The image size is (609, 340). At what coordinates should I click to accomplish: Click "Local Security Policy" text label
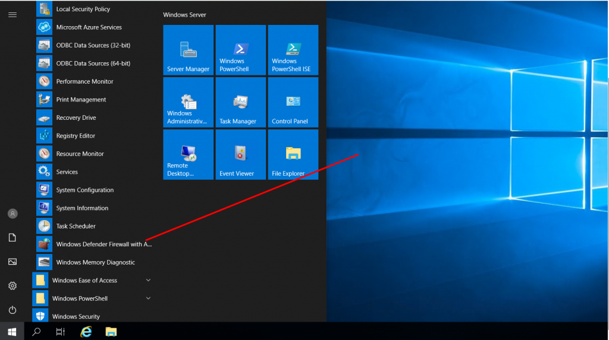(x=83, y=9)
